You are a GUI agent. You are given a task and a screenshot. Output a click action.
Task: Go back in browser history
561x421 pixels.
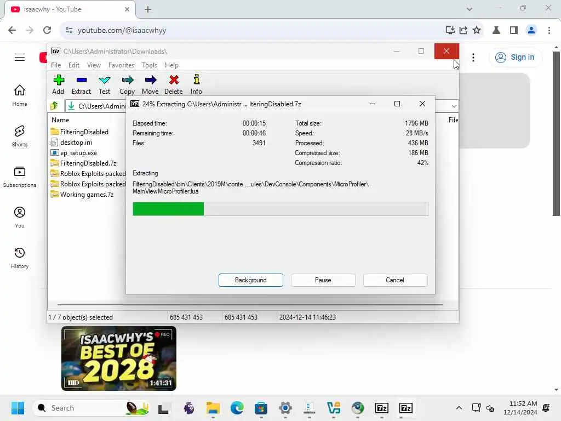(x=12, y=30)
